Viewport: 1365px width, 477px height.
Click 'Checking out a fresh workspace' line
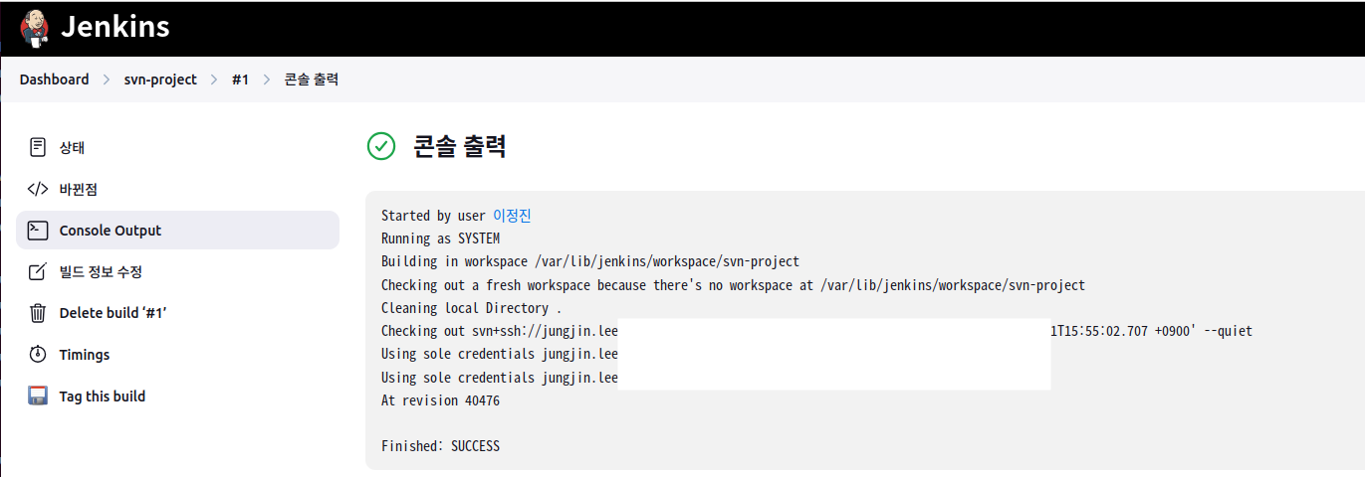point(733,285)
